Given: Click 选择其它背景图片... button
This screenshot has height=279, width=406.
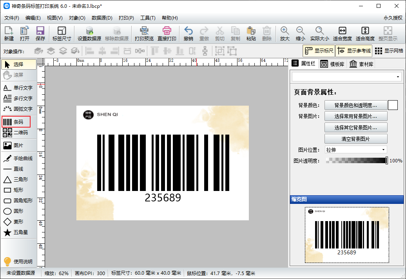Looking at the screenshot, I should point(356,128).
